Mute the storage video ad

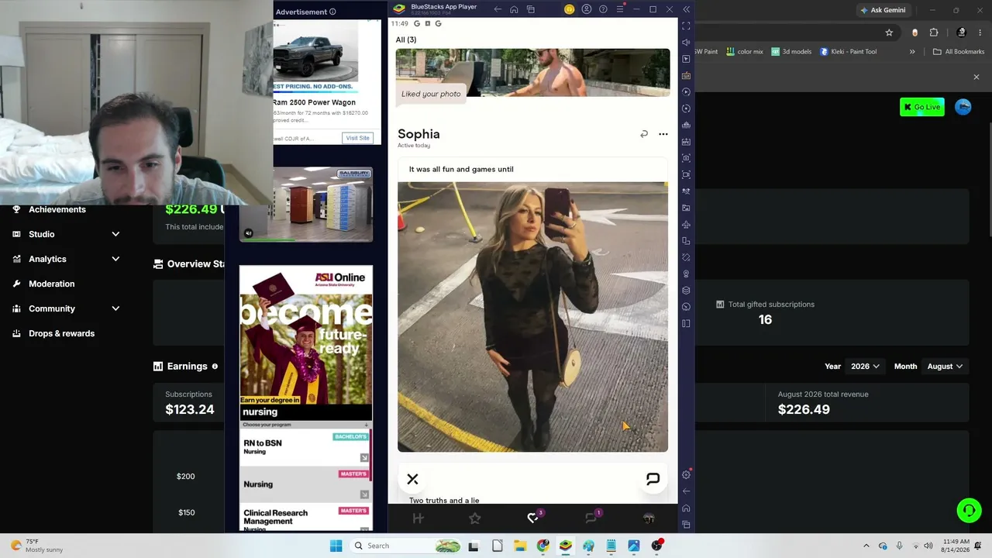pos(248,232)
